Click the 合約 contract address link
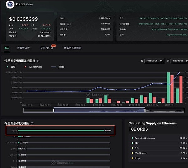The image size is (188, 168). pos(163,18)
